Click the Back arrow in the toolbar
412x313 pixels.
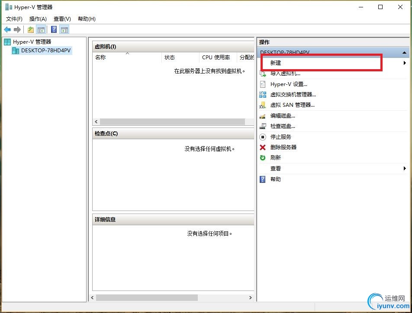7,29
